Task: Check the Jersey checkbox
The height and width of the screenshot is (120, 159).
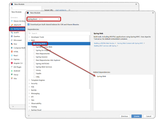Action: (34, 70)
